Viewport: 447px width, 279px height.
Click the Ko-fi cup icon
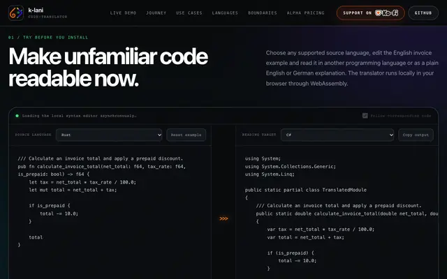coord(379,13)
